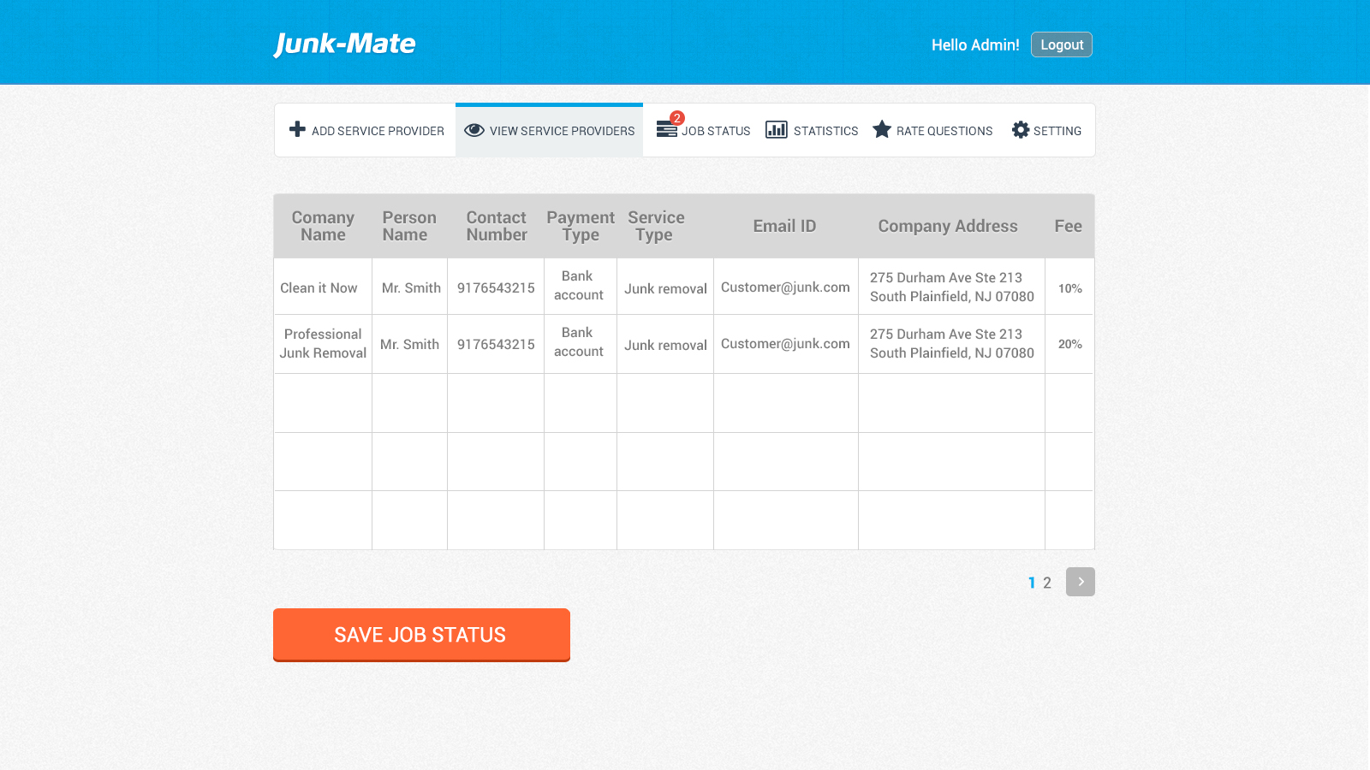Click the Save Job Status button
This screenshot has width=1370, height=770.
(x=420, y=634)
